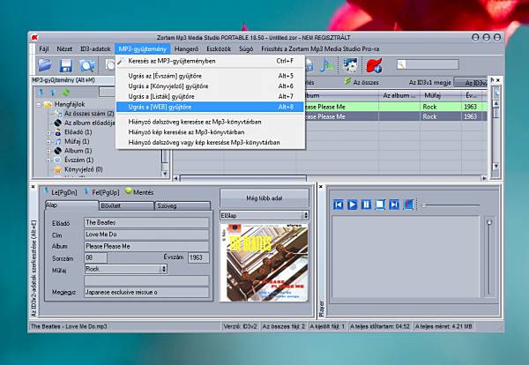Choose Ugrás a [WEB] gyűjtőre entry
Image resolution: width=529 pixels, height=365 pixels.
point(210,107)
